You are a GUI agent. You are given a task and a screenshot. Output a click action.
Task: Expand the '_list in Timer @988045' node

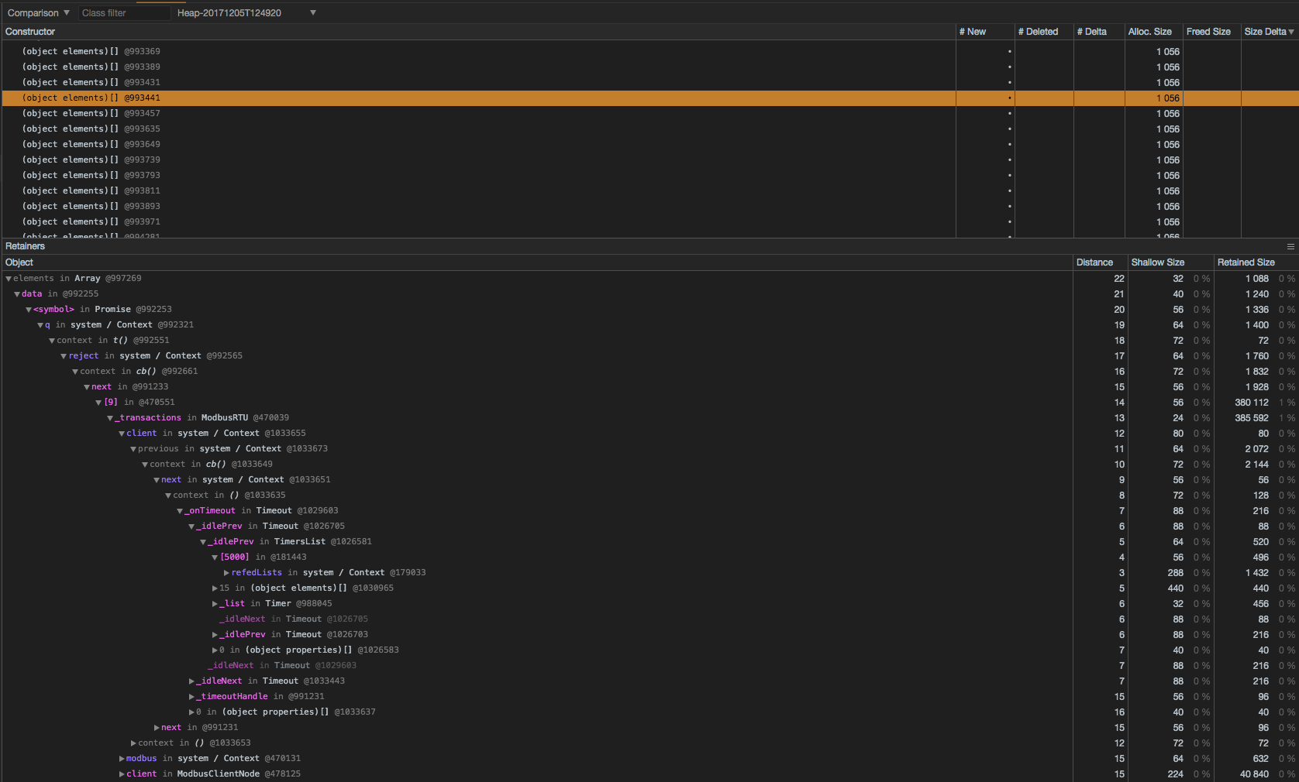215,603
